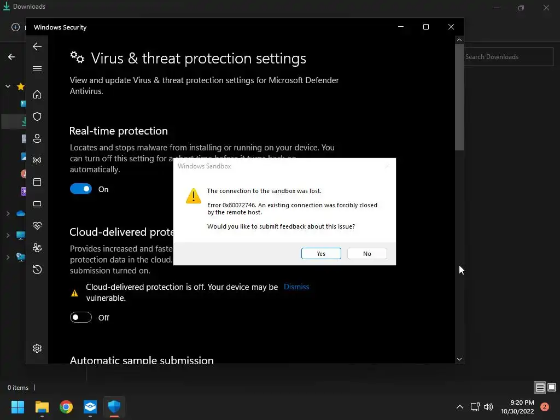Click Yes to submit sandbox feedback
560x420 pixels.
pos(321,254)
